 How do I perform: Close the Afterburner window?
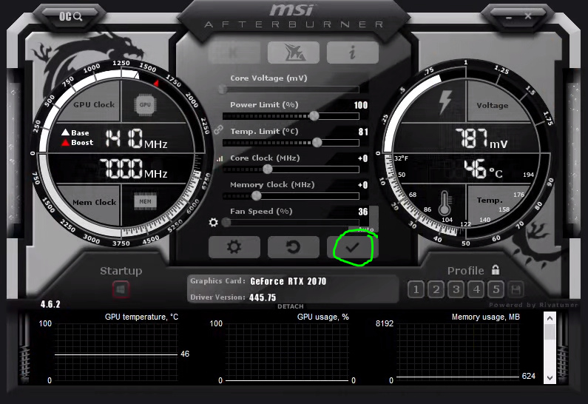[528, 16]
